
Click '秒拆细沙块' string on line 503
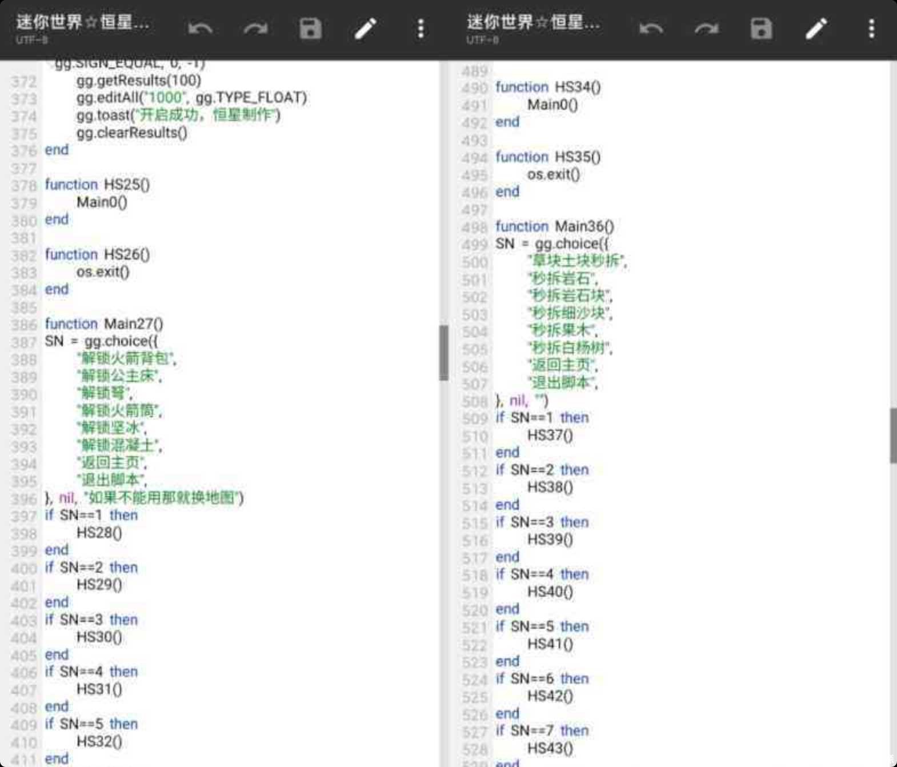coord(570,313)
